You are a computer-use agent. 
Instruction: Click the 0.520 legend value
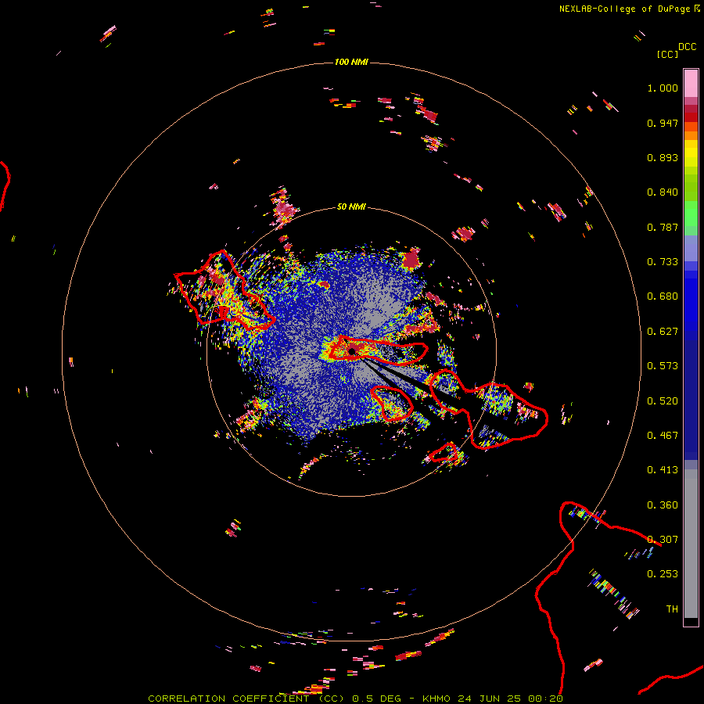[663, 401]
